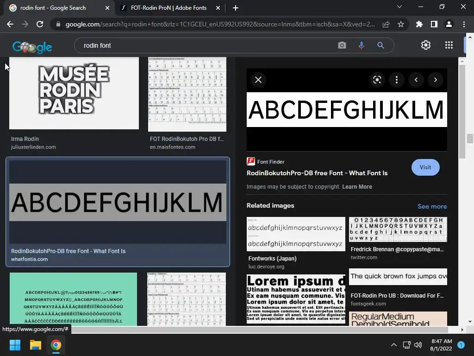The width and height of the screenshot is (474, 356).
Task: Select the ABCDEFGHIJKLM result thumbnail
Action: pos(118,202)
